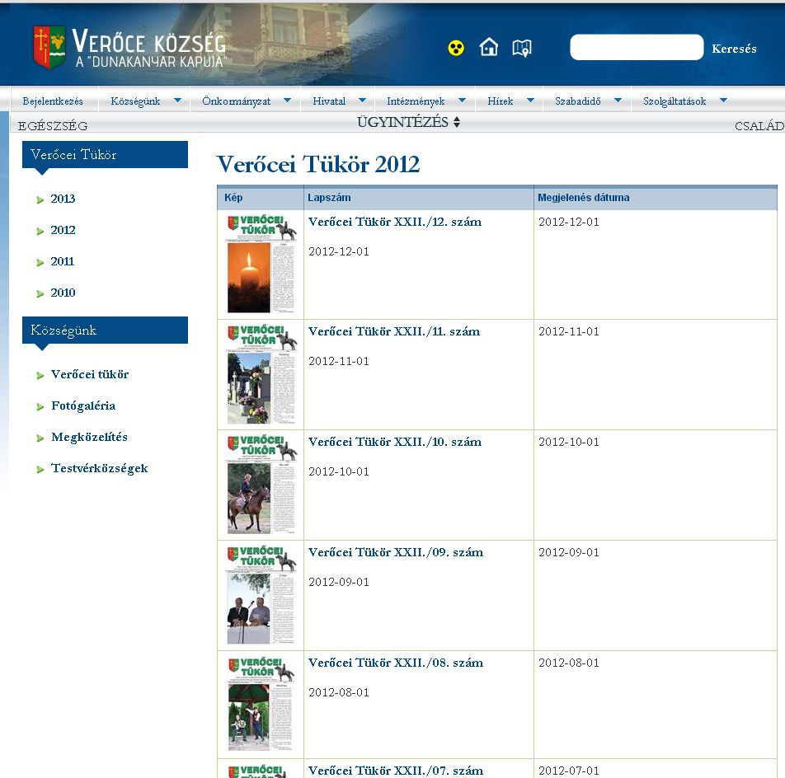The height and width of the screenshot is (778, 785).
Task: Expand the Hírek dropdown arrow
Action: (531, 100)
